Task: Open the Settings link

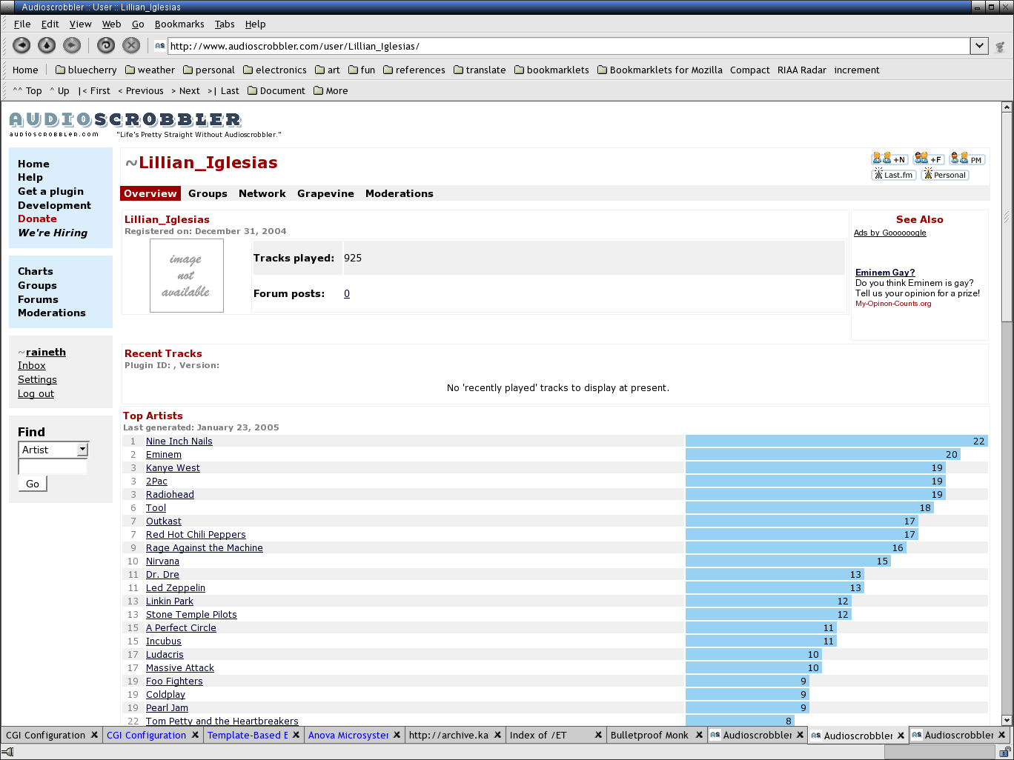Action: 37,380
